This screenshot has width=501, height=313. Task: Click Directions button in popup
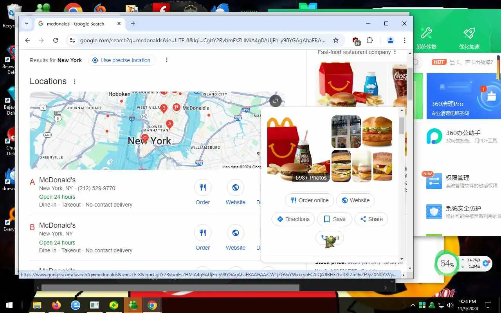click(293, 219)
